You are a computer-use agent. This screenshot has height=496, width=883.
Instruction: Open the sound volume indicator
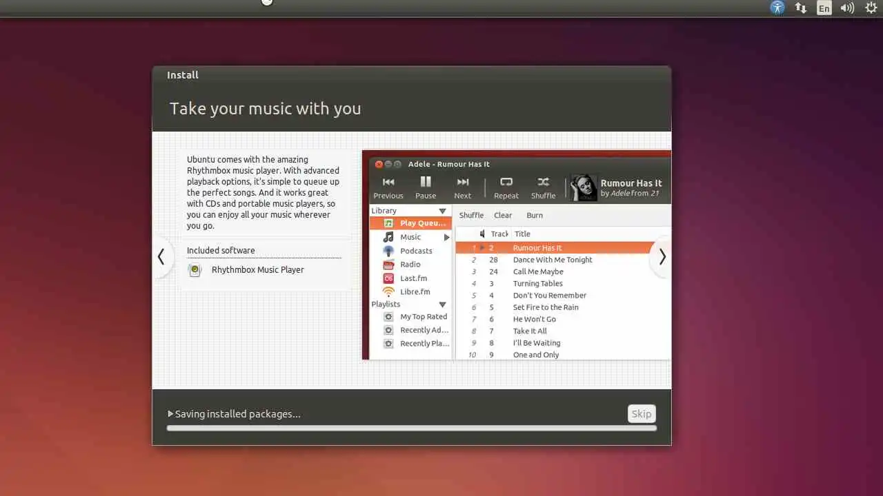(847, 8)
